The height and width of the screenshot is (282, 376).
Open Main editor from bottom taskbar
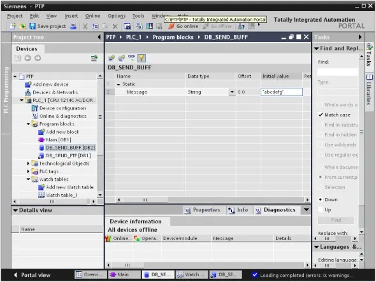coord(124,274)
